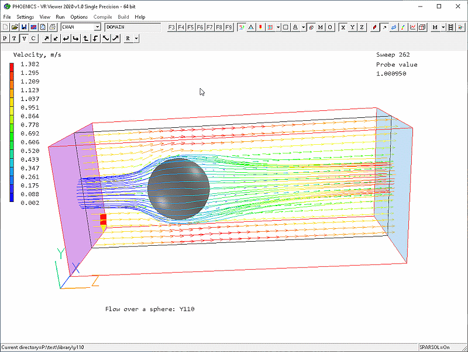Toggle the X plane slice button

pyautogui.click(x=343, y=27)
